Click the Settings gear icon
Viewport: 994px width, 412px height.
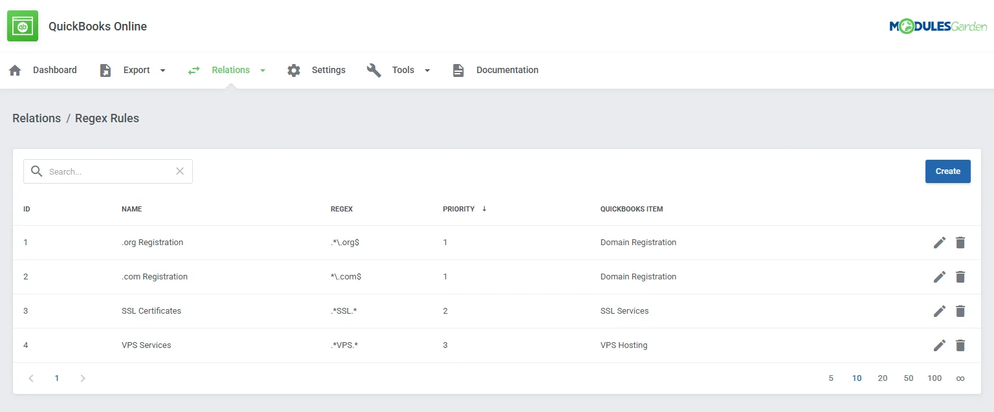click(x=294, y=70)
